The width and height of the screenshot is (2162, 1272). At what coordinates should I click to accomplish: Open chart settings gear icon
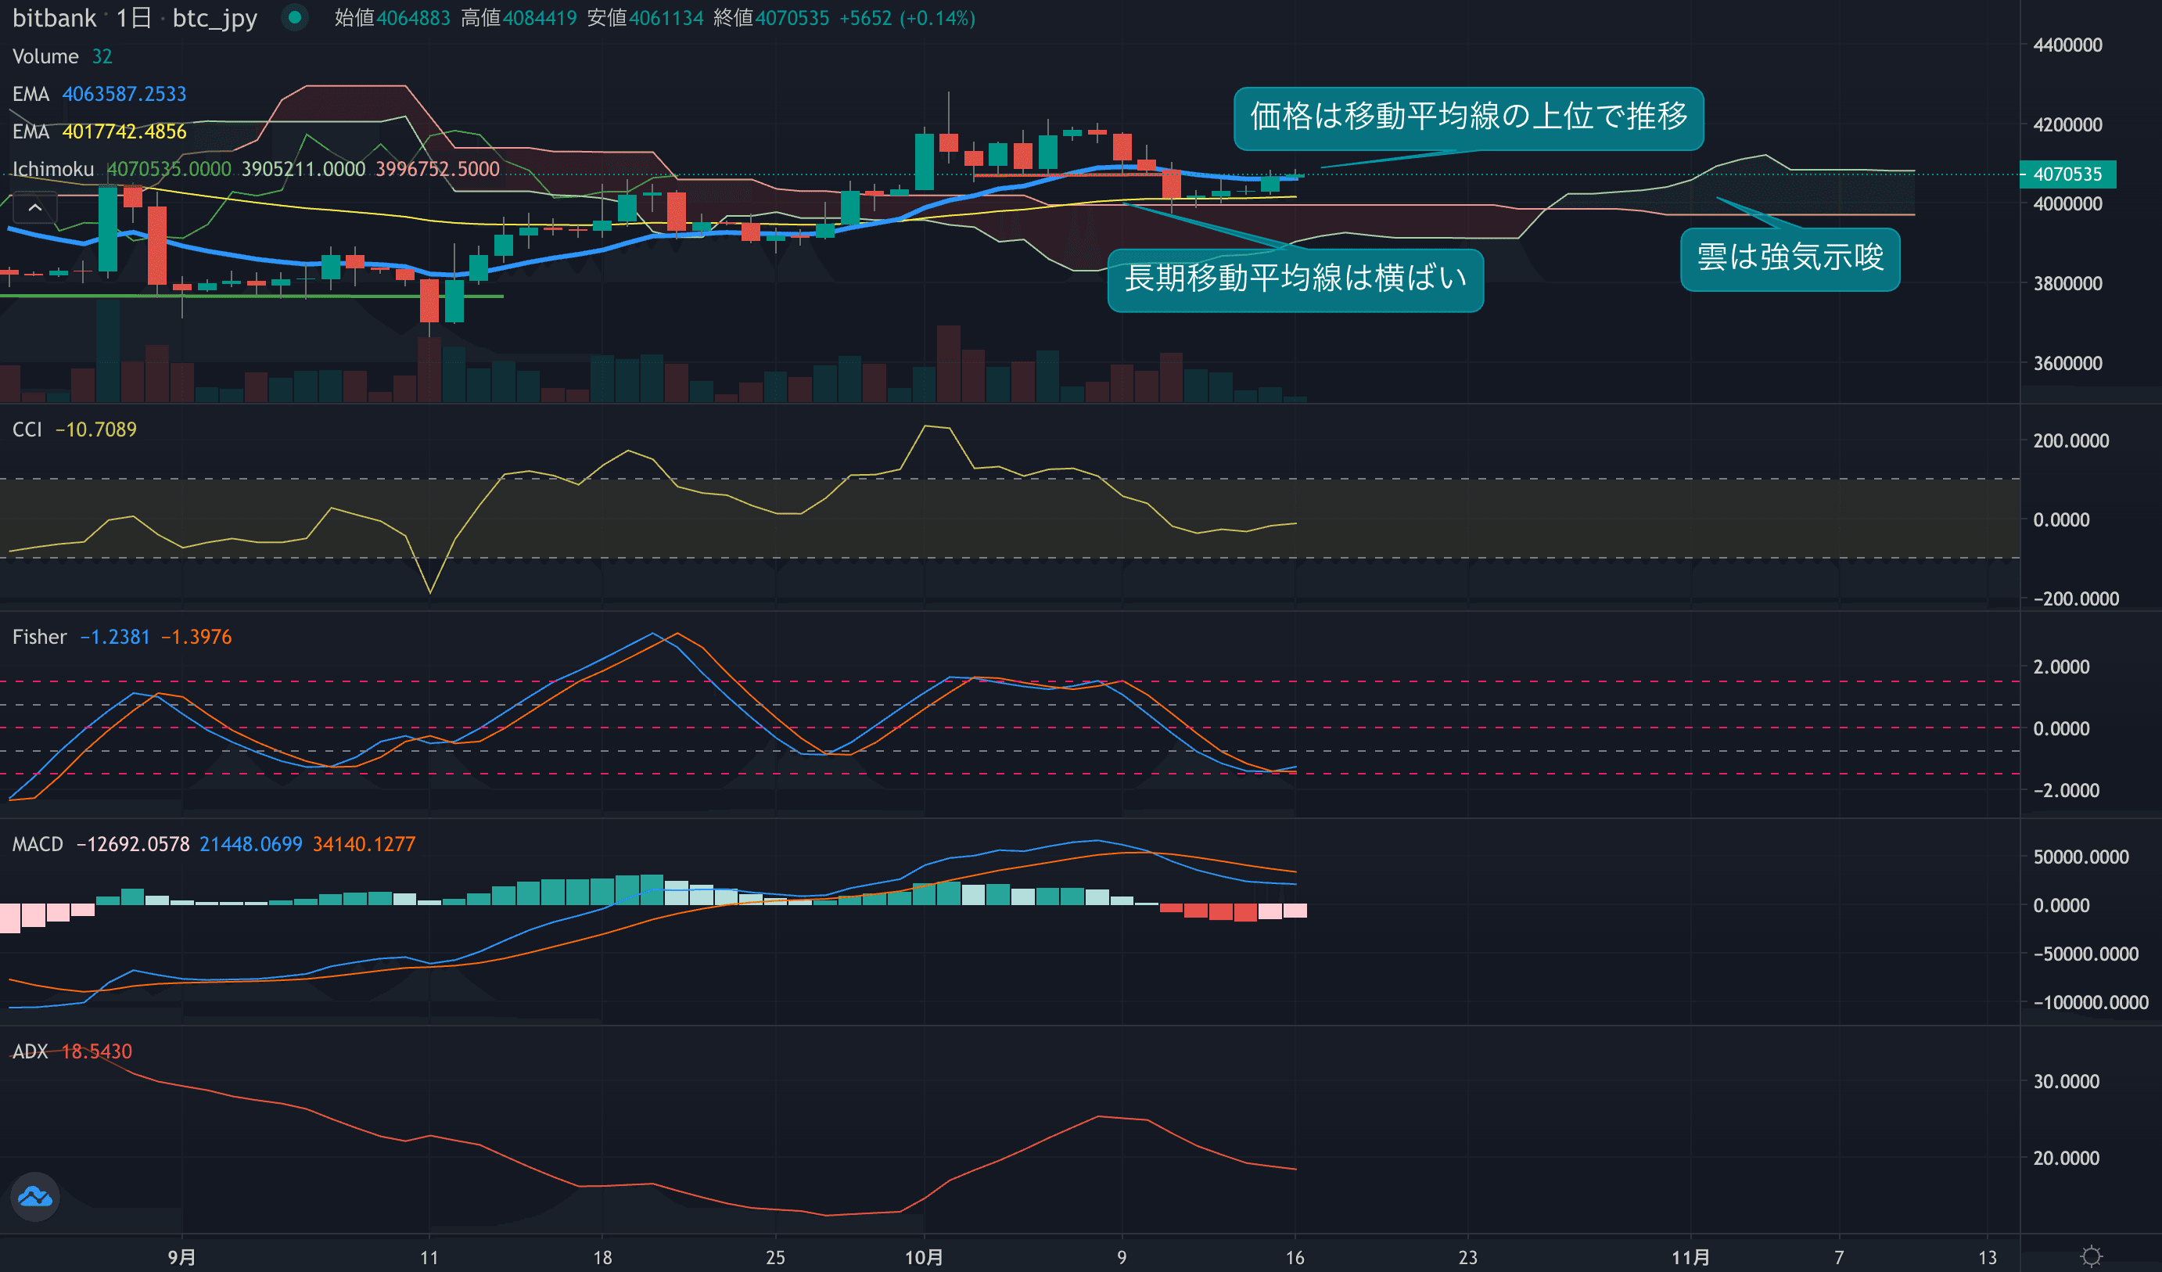pos(2092,1256)
